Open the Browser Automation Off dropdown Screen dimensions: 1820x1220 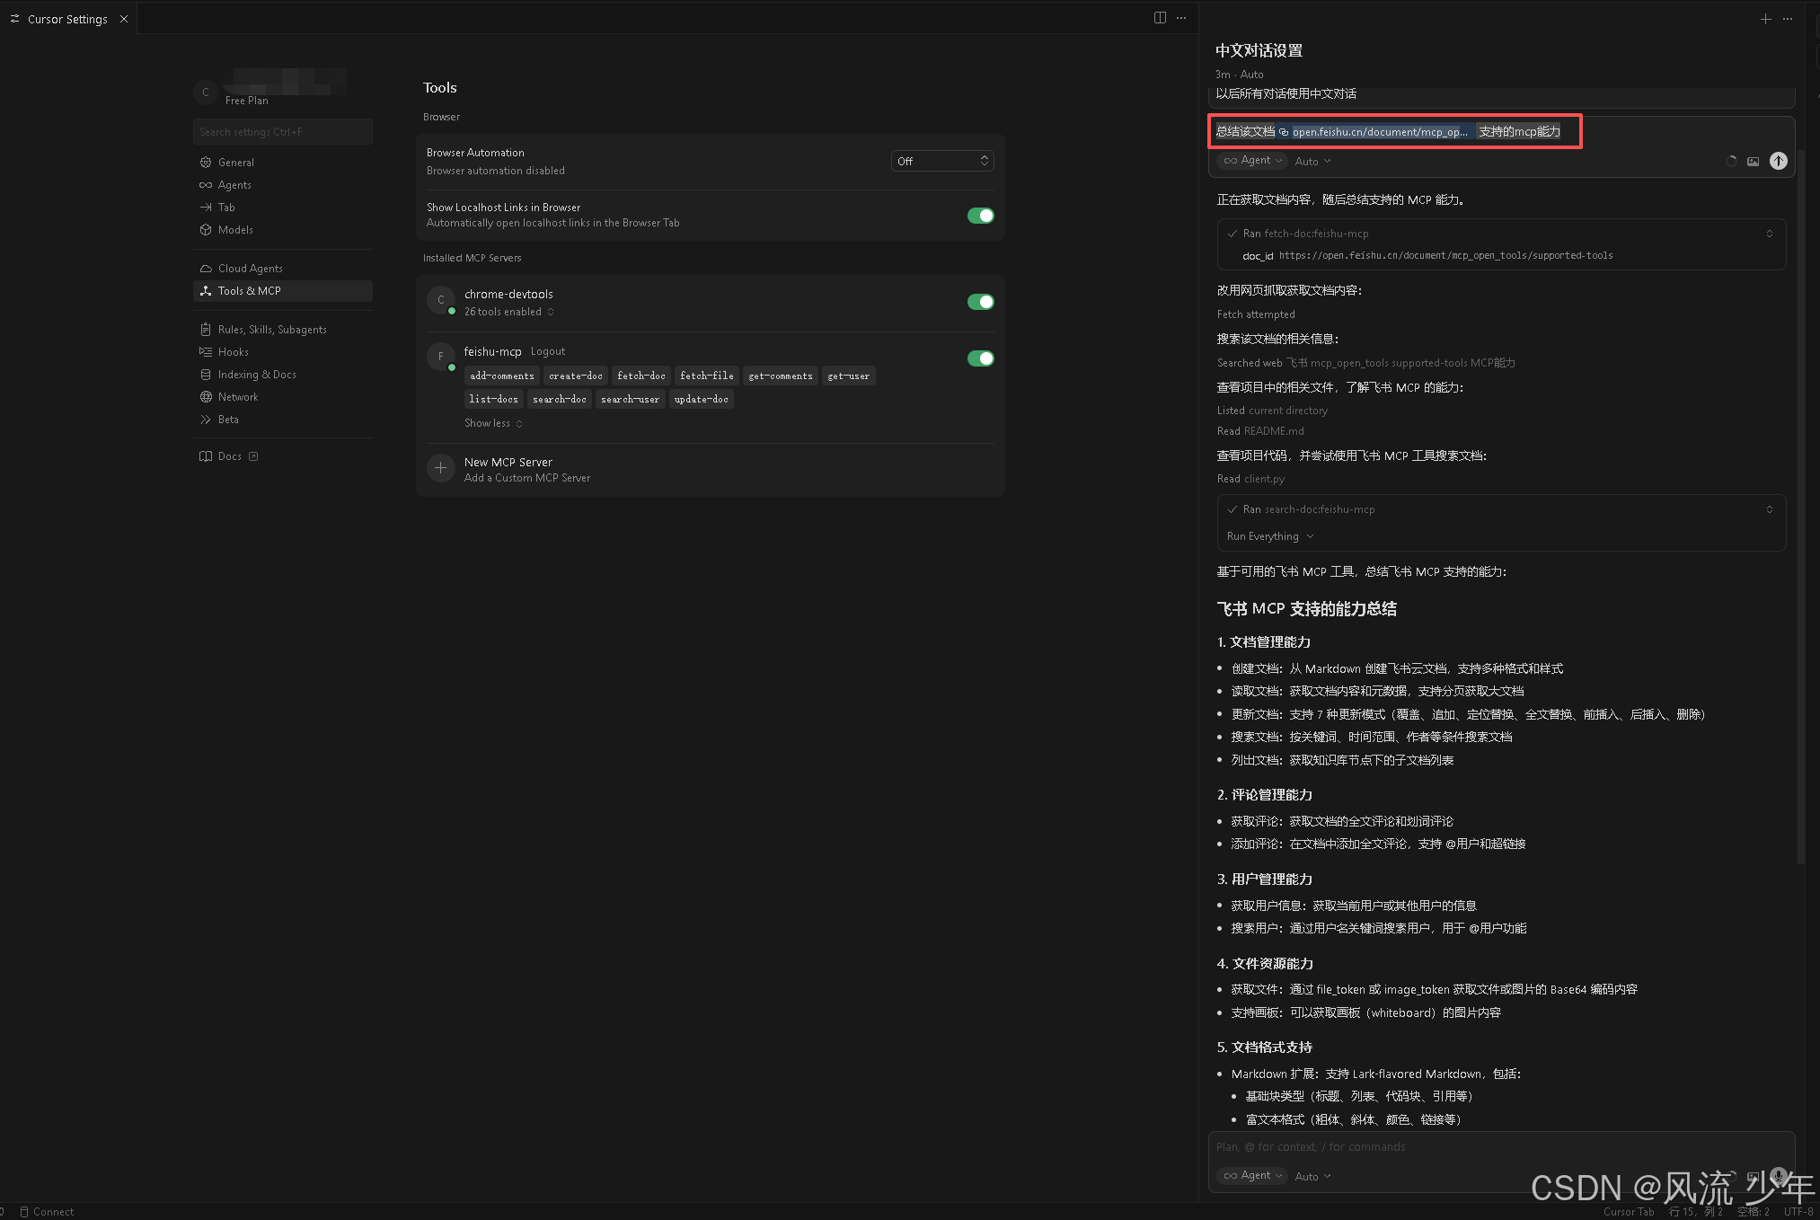point(941,161)
